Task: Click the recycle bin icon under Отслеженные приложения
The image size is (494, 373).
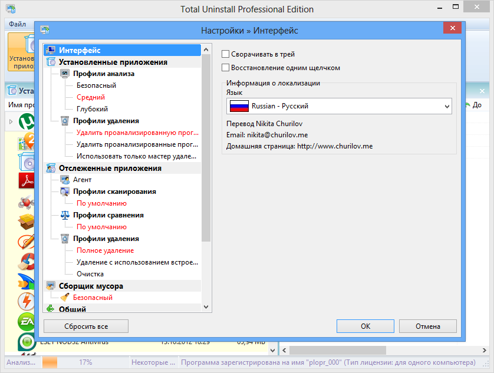Action: point(65,239)
